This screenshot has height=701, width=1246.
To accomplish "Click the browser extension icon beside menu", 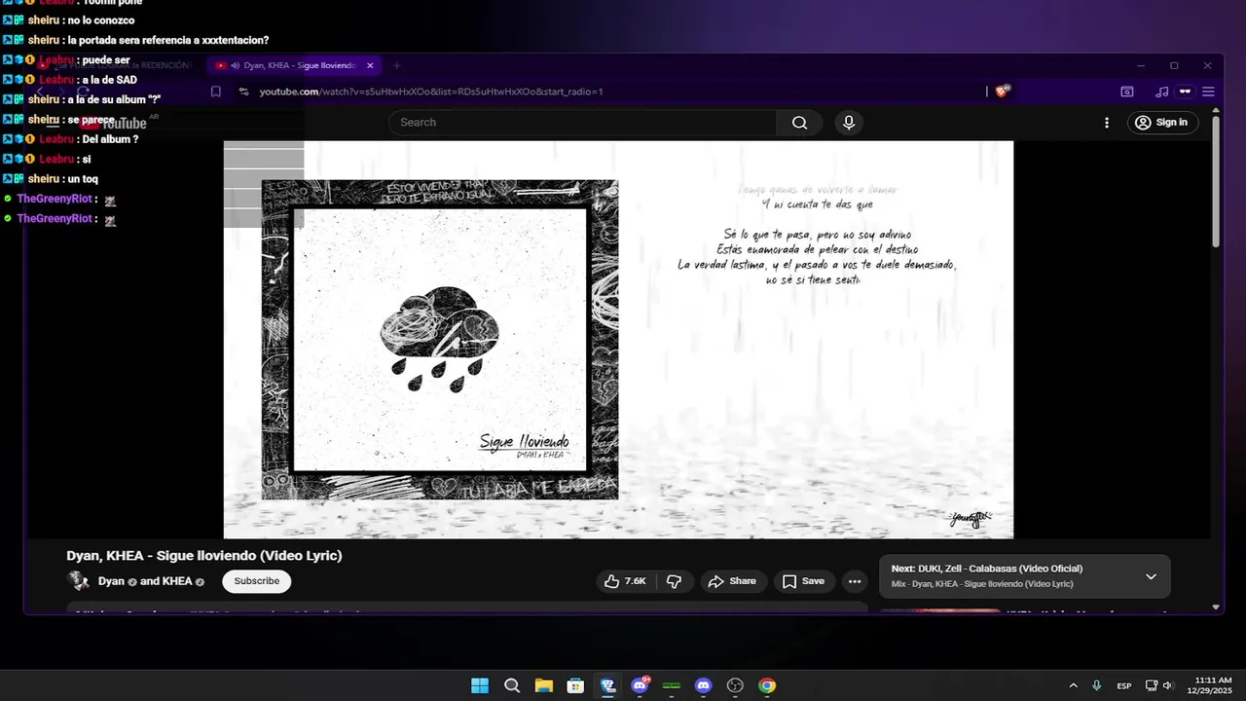I will coord(1185,92).
